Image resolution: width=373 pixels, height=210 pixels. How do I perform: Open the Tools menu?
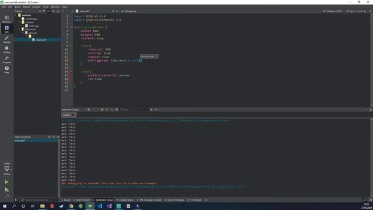pos(45,7)
